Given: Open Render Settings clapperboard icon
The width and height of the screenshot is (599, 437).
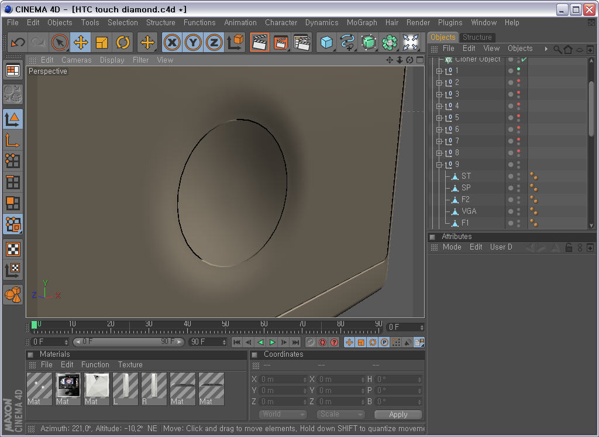Looking at the screenshot, I should [302, 42].
